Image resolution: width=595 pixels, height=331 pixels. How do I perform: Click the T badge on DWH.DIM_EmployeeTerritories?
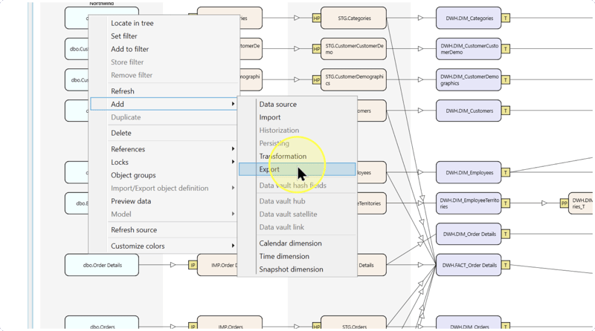click(506, 203)
